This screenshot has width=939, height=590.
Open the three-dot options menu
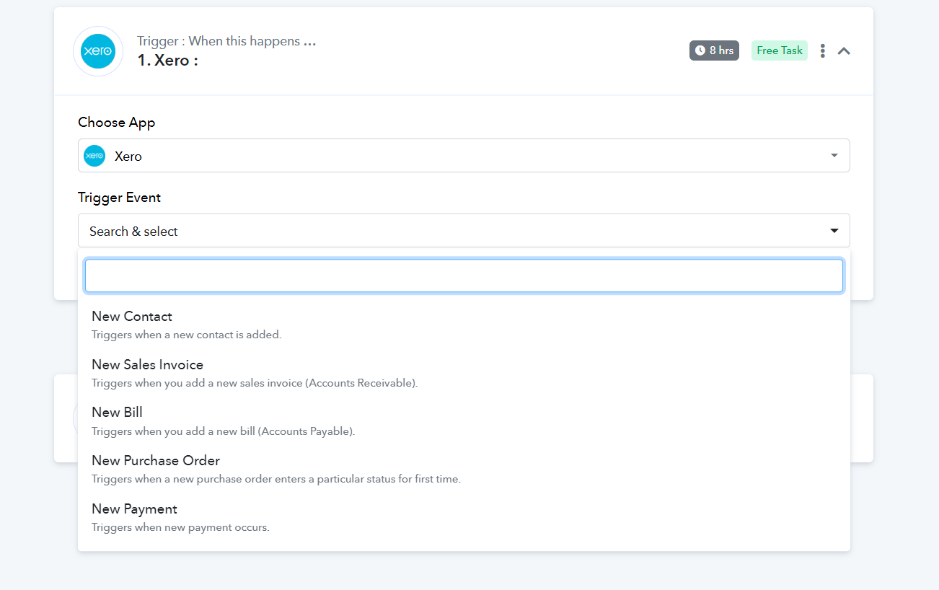click(x=822, y=51)
